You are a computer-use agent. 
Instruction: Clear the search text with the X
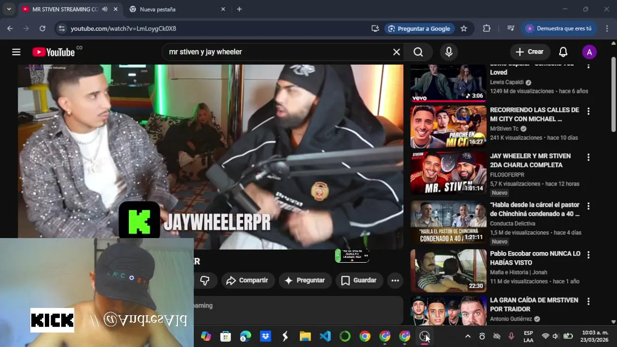coord(397,52)
